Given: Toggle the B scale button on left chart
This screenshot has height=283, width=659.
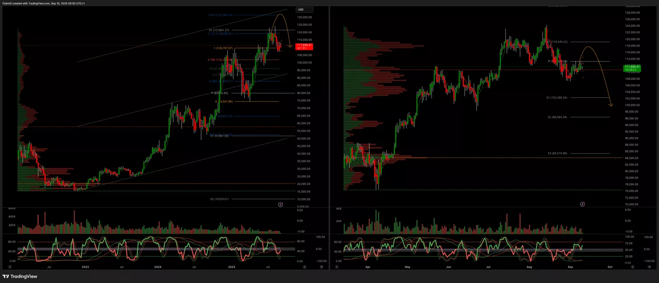Looking at the screenshot, I should [x=321, y=266].
